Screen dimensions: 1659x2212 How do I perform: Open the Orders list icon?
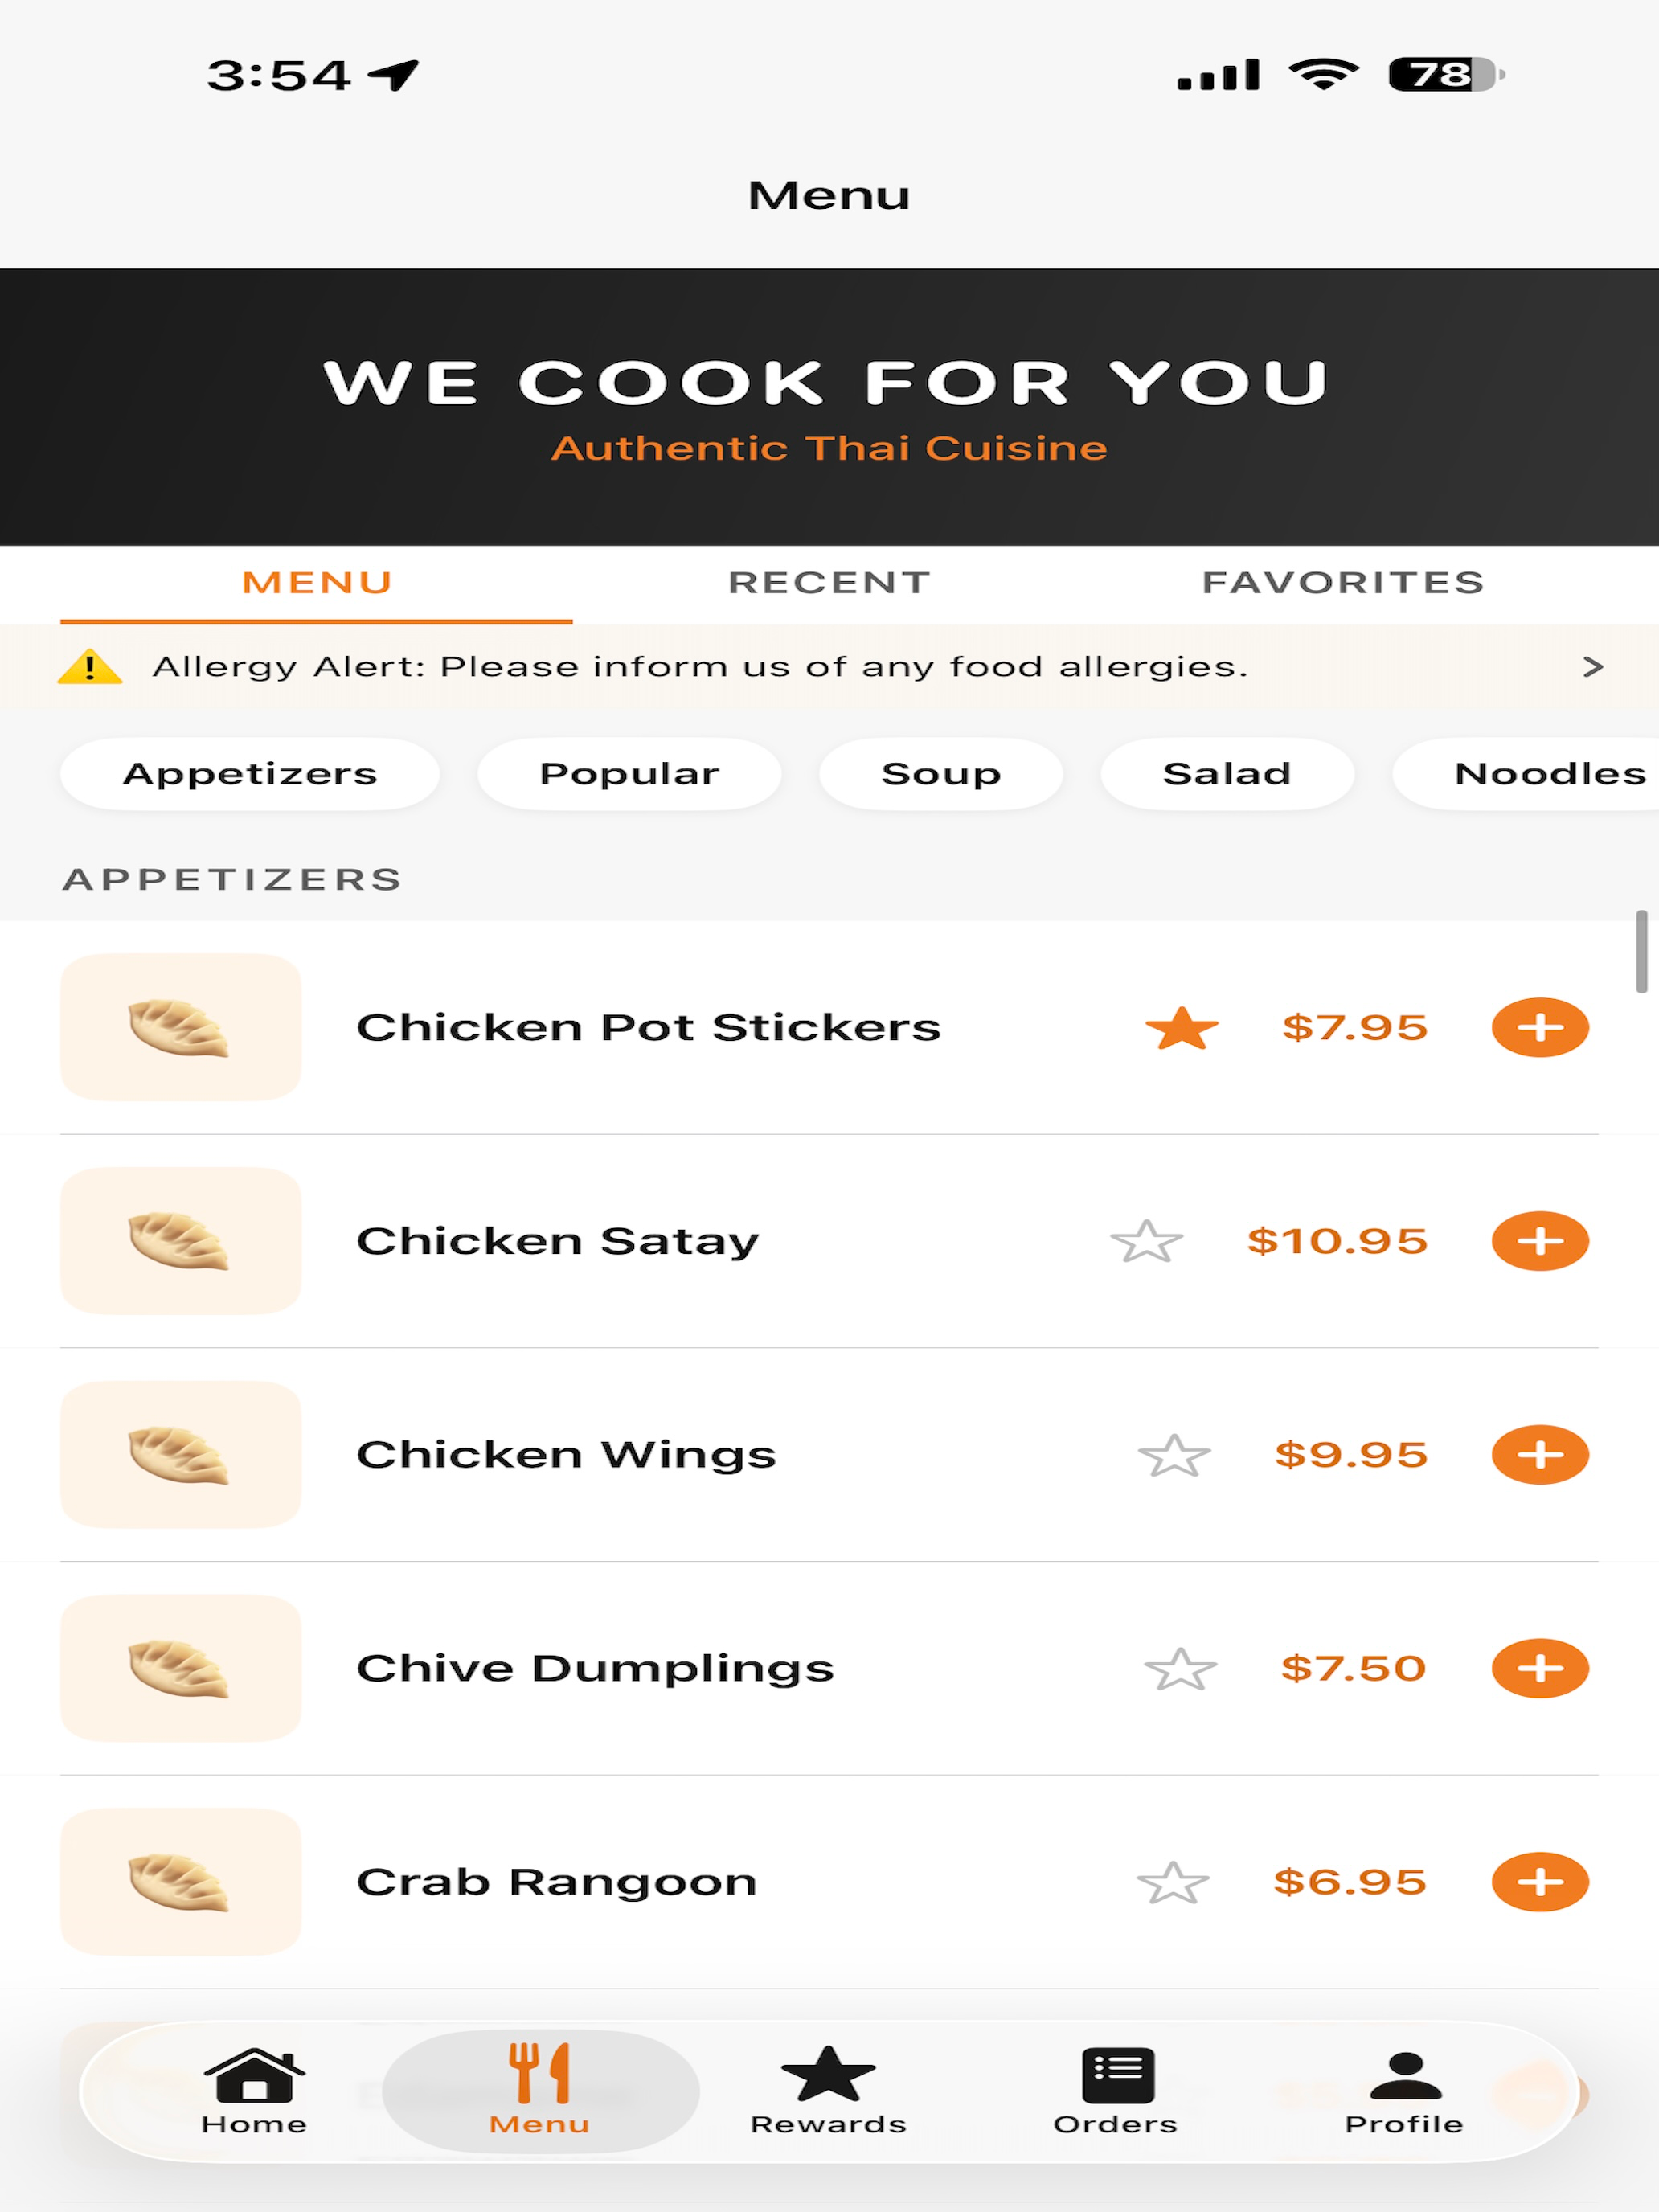tap(1116, 2091)
